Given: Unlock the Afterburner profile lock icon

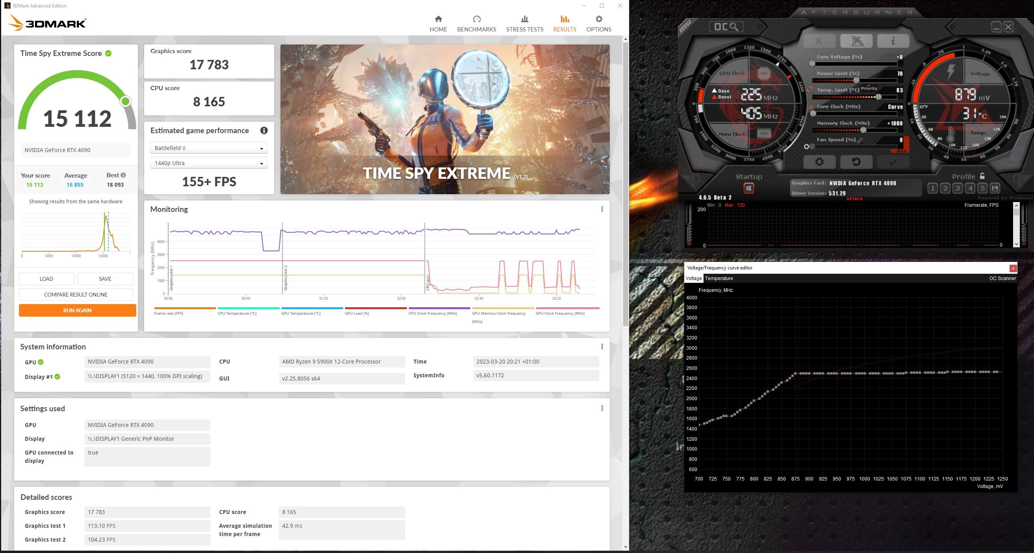Looking at the screenshot, I should (982, 176).
